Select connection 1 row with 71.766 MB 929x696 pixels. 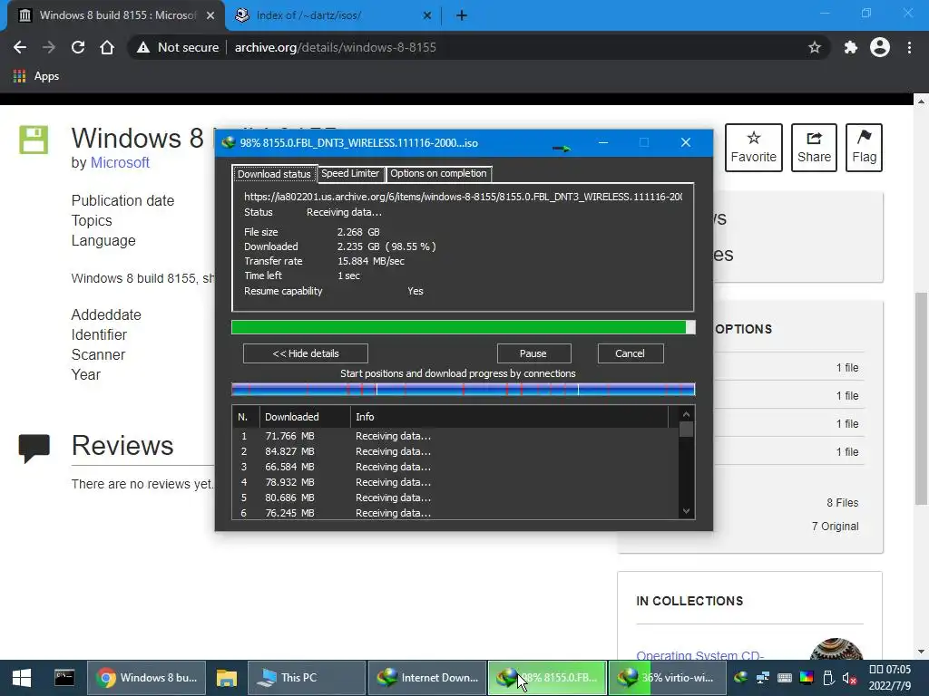455,436
